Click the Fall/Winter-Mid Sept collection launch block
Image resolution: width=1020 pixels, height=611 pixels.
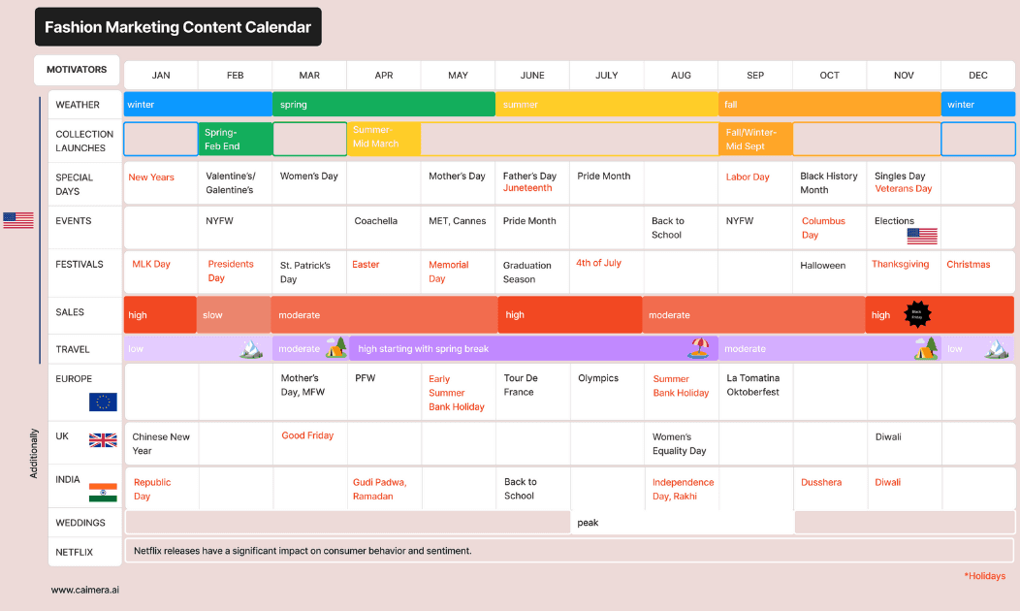pos(755,140)
